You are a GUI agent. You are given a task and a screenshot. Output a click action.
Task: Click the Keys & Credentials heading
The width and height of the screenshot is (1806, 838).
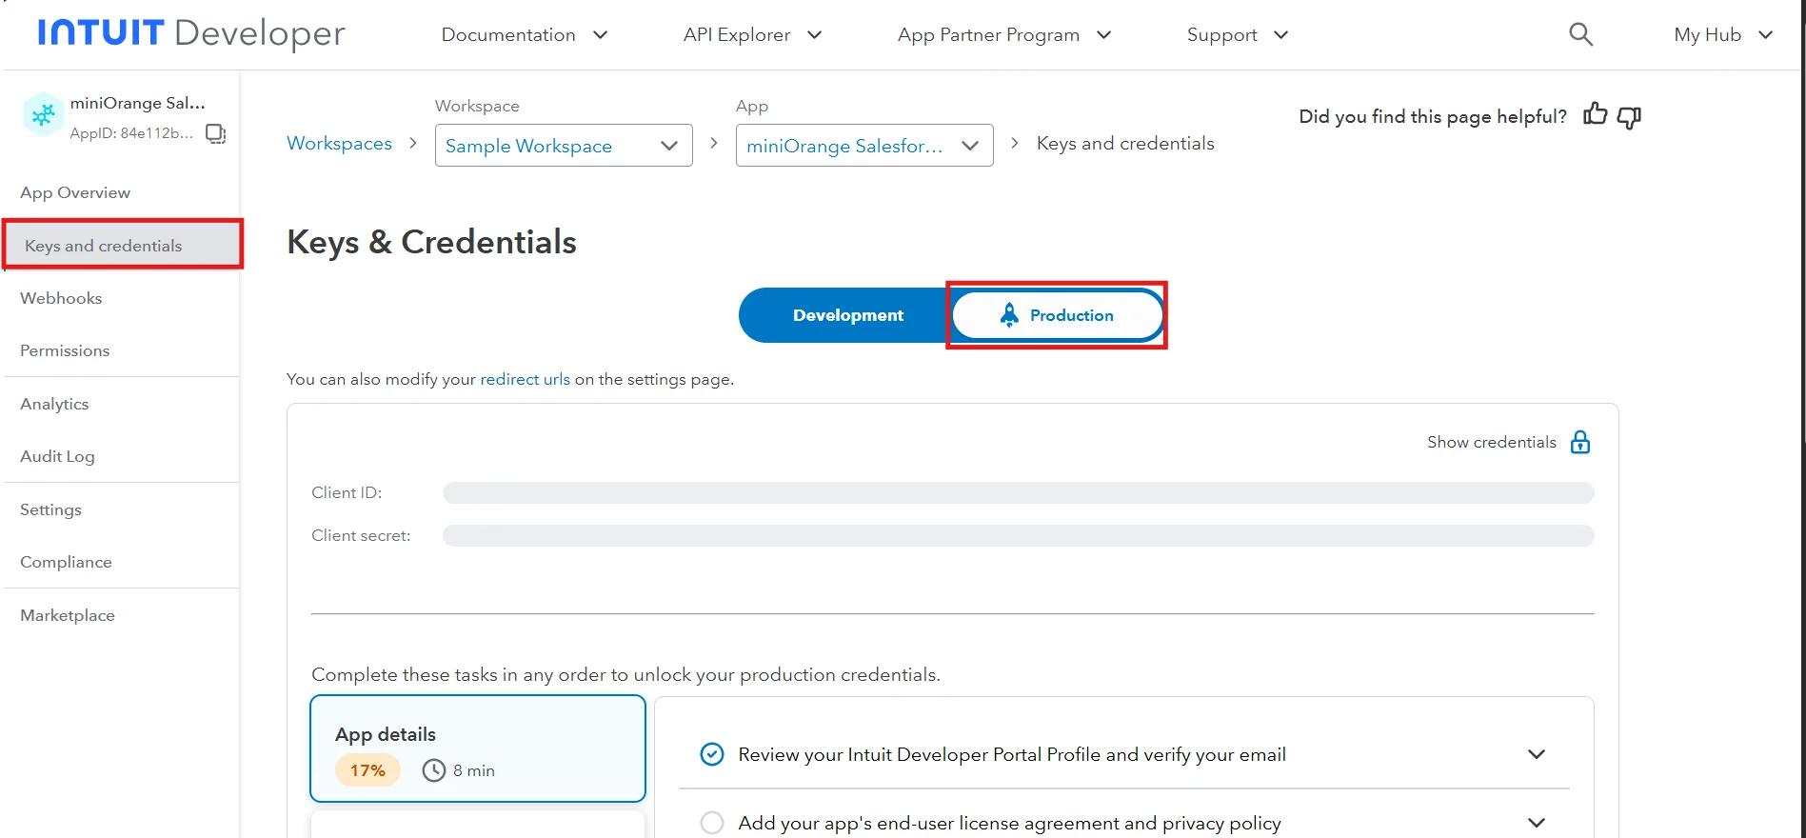click(431, 242)
